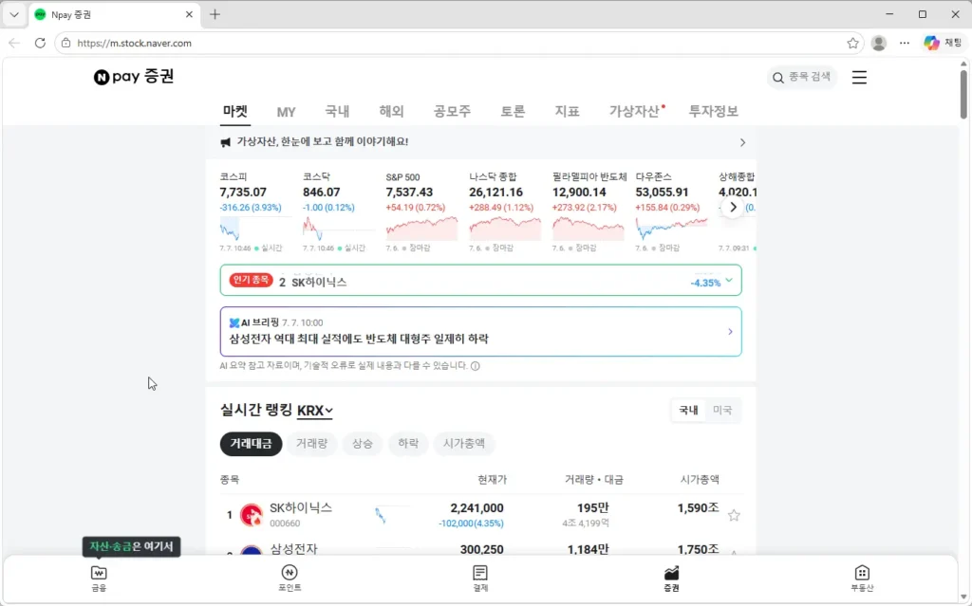
Task: Switch to the 마켓 tab
Action: 235,112
